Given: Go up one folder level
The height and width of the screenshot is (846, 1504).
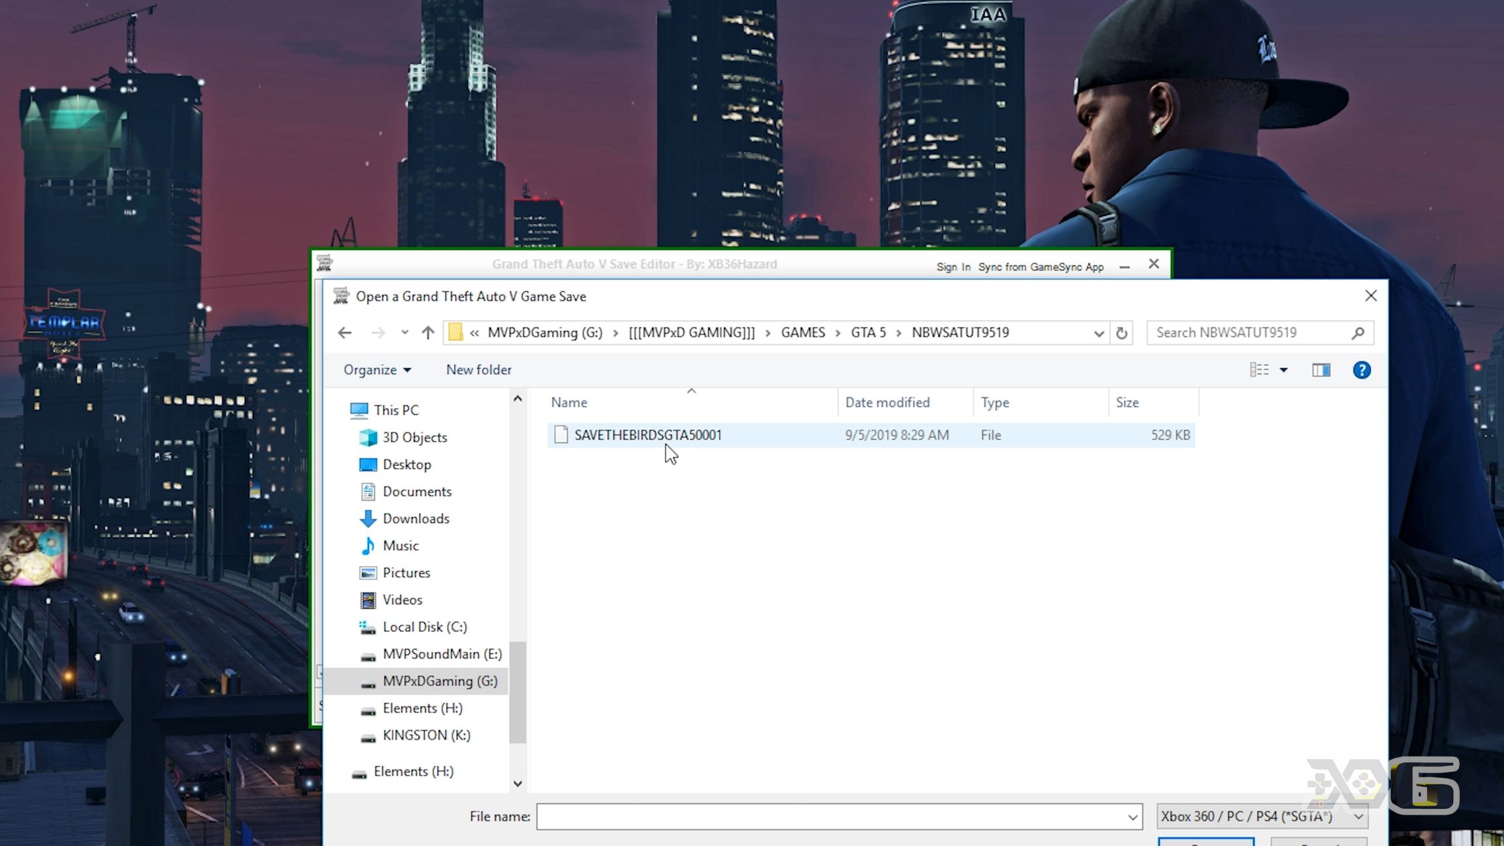Looking at the screenshot, I should pos(428,333).
